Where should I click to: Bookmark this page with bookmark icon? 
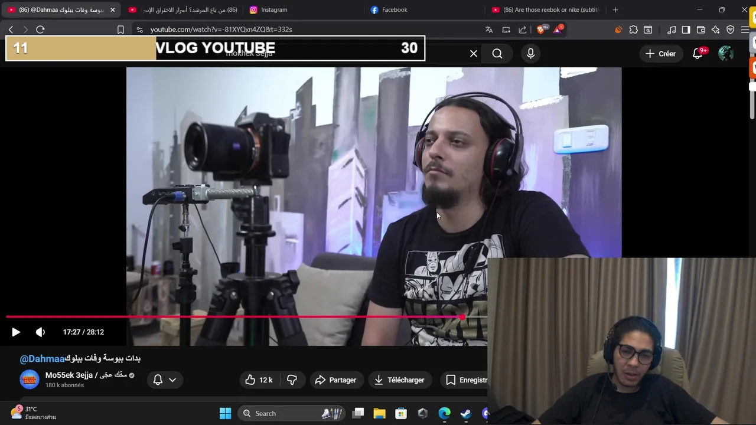[120, 30]
